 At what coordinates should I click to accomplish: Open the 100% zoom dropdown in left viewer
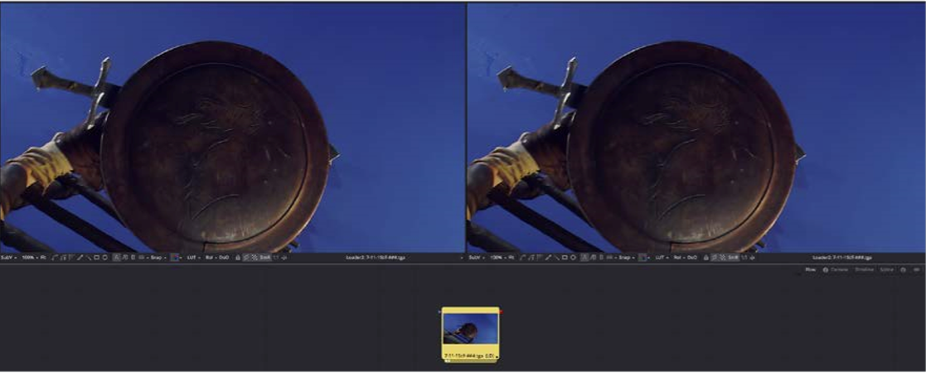point(28,258)
